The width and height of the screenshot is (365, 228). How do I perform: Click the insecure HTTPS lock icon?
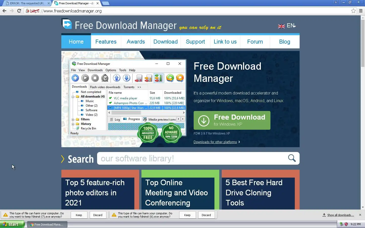coord(28,11)
